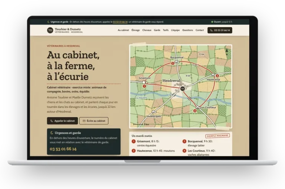
Task: Click the Vaudrecques farm icon on map
Action: coord(154,111)
